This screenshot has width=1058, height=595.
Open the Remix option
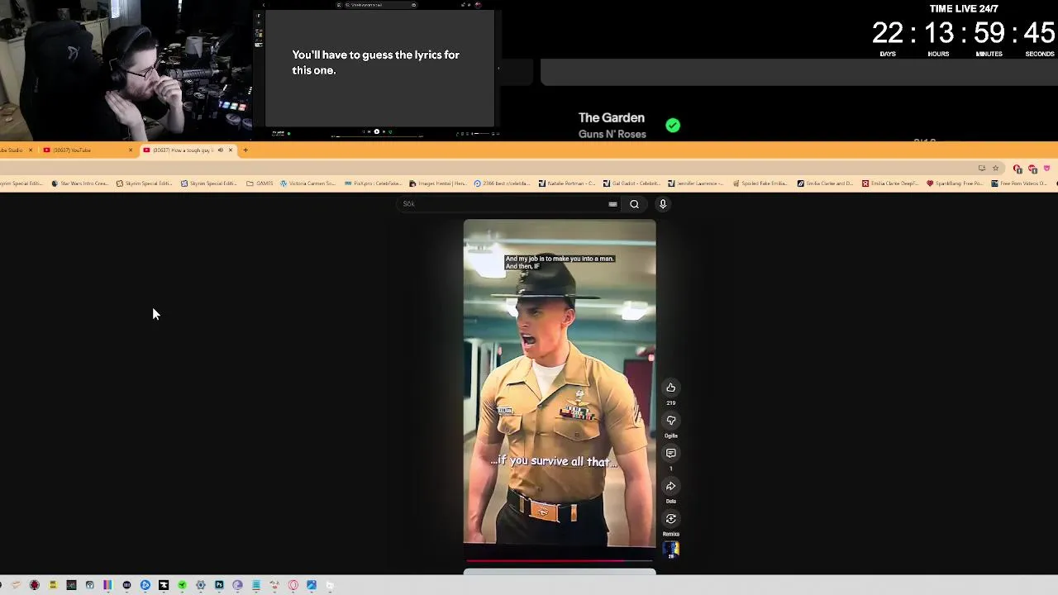(671, 519)
